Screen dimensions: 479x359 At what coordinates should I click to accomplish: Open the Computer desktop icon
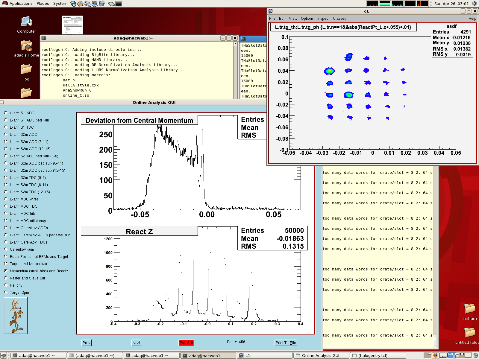[26, 25]
